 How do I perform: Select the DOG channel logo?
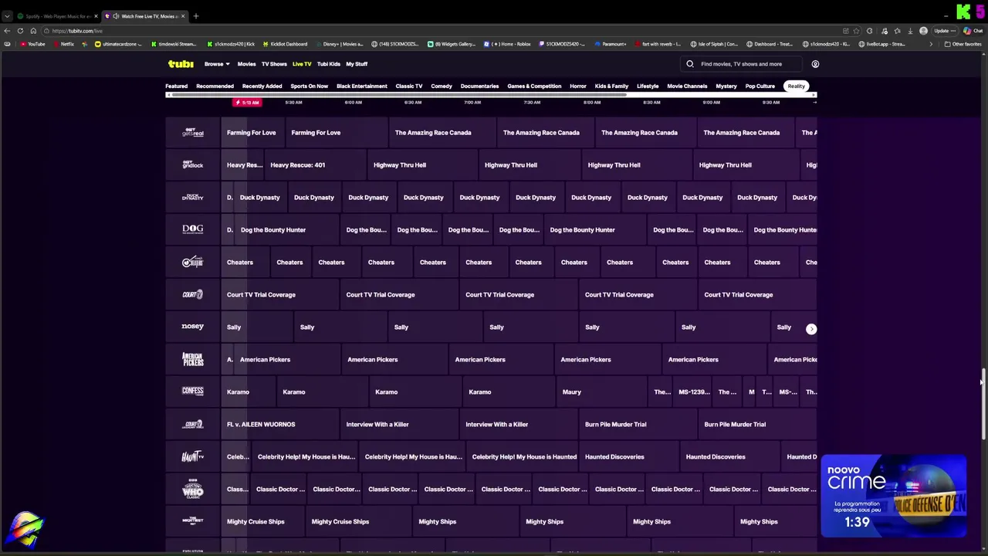tap(193, 229)
